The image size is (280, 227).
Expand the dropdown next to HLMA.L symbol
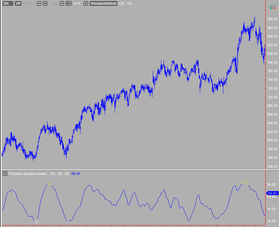[39, 4]
